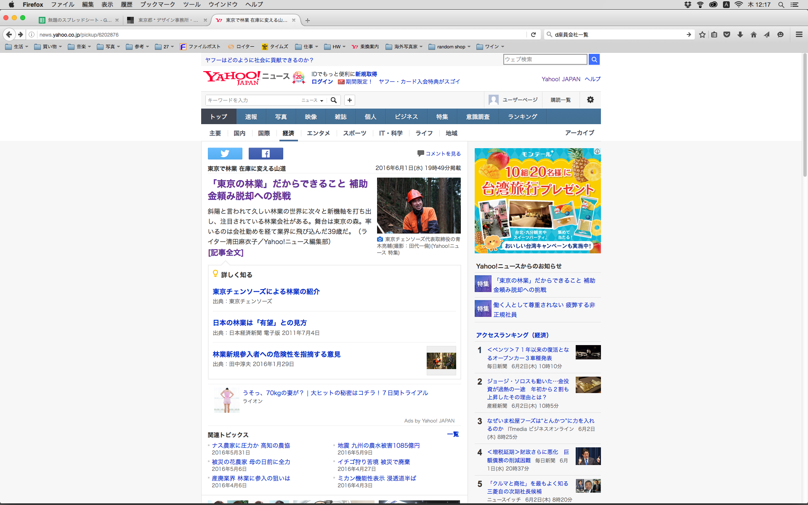Image resolution: width=808 pixels, height=505 pixels.
Task: Open the Firefox hamburger menu
Action: pyautogui.click(x=799, y=35)
